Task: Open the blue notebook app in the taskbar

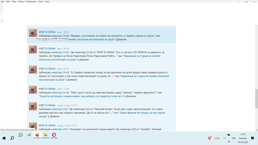Action: coord(29,135)
